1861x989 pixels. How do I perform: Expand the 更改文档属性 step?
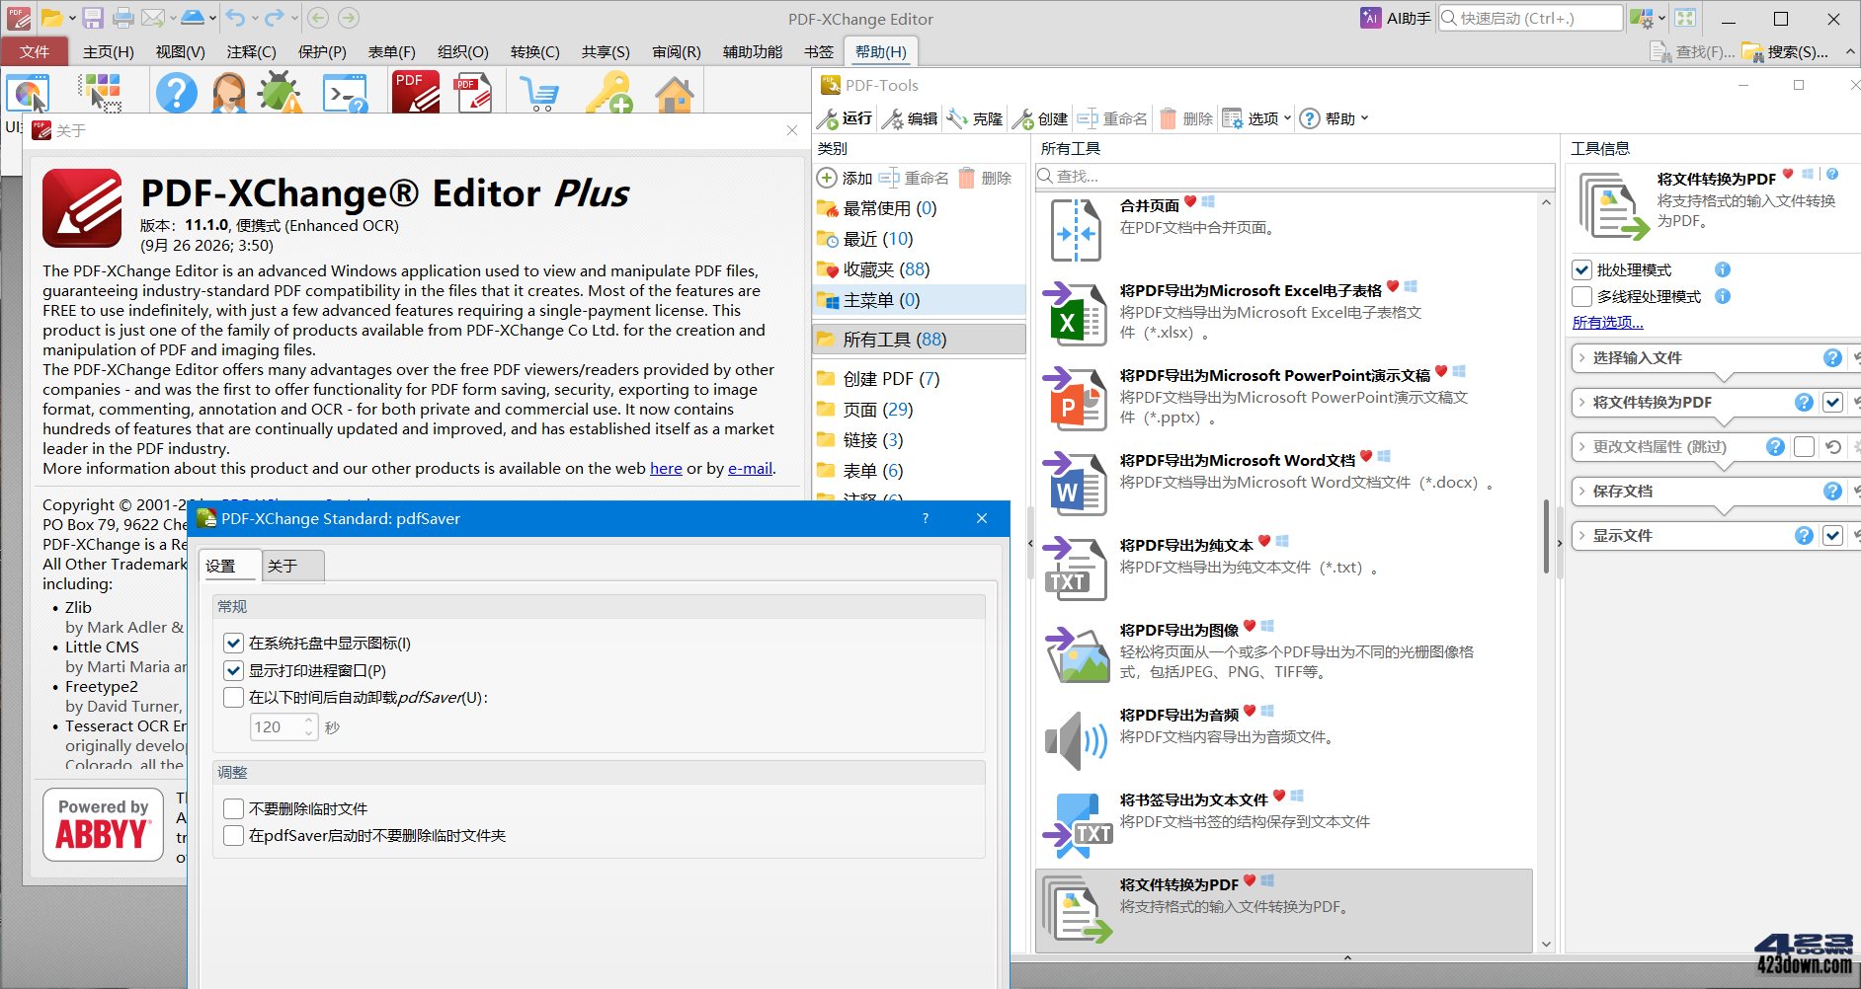point(1581,446)
